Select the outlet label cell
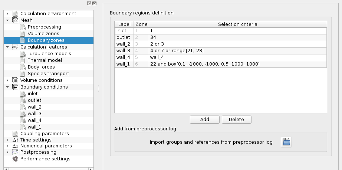The width and height of the screenshot is (342, 170). point(124,37)
